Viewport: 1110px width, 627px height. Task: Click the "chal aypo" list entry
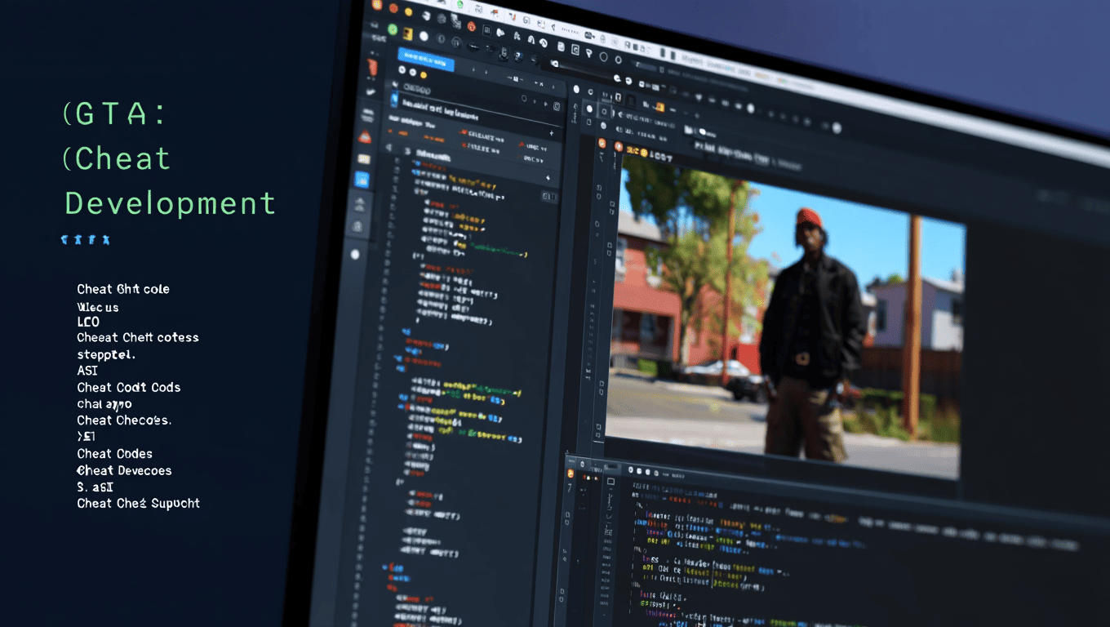pyautogui.click(x=104, y=404)
